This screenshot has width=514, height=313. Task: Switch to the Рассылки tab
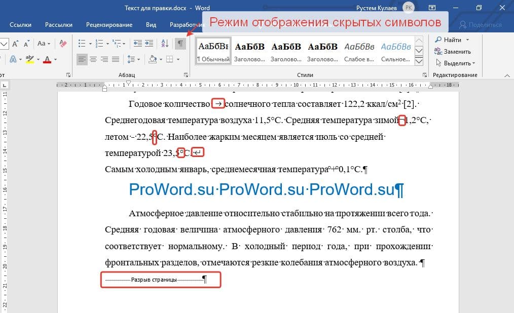coord(58,24)
